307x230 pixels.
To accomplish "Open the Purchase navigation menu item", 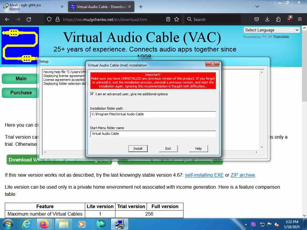I will tap(19, 93).
